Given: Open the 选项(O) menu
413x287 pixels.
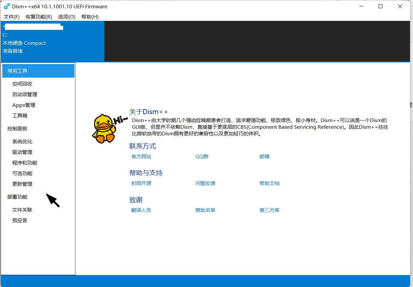Looking at the screenshot, I should pyautogui.click(x=66, y=17).
